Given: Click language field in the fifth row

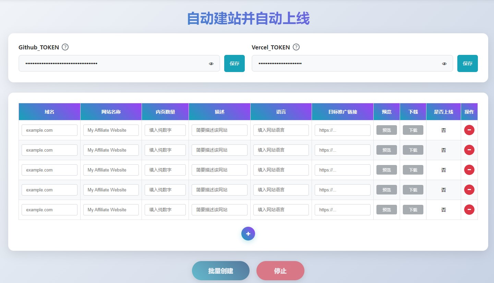Looking at the screenshot, I should click(281, 210).
